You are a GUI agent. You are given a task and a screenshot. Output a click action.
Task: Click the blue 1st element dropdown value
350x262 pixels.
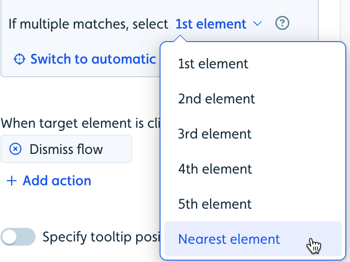211,24
